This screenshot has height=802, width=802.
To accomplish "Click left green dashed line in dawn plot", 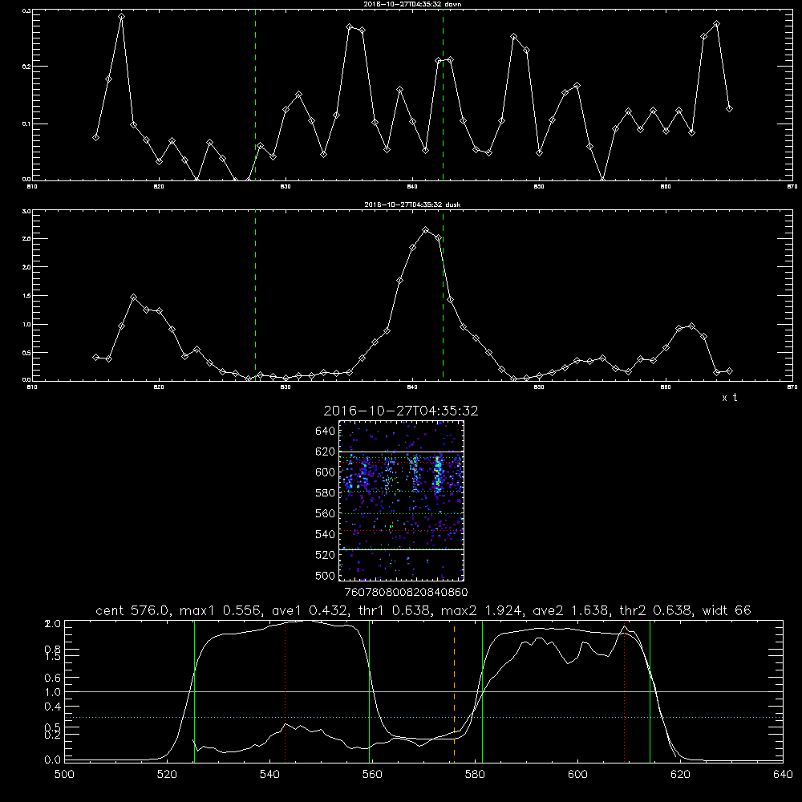I will click(255, 95).
